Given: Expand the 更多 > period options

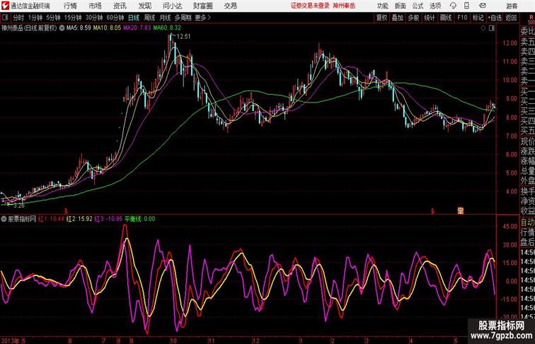Looking at the screenshot, I should point(202,18).
